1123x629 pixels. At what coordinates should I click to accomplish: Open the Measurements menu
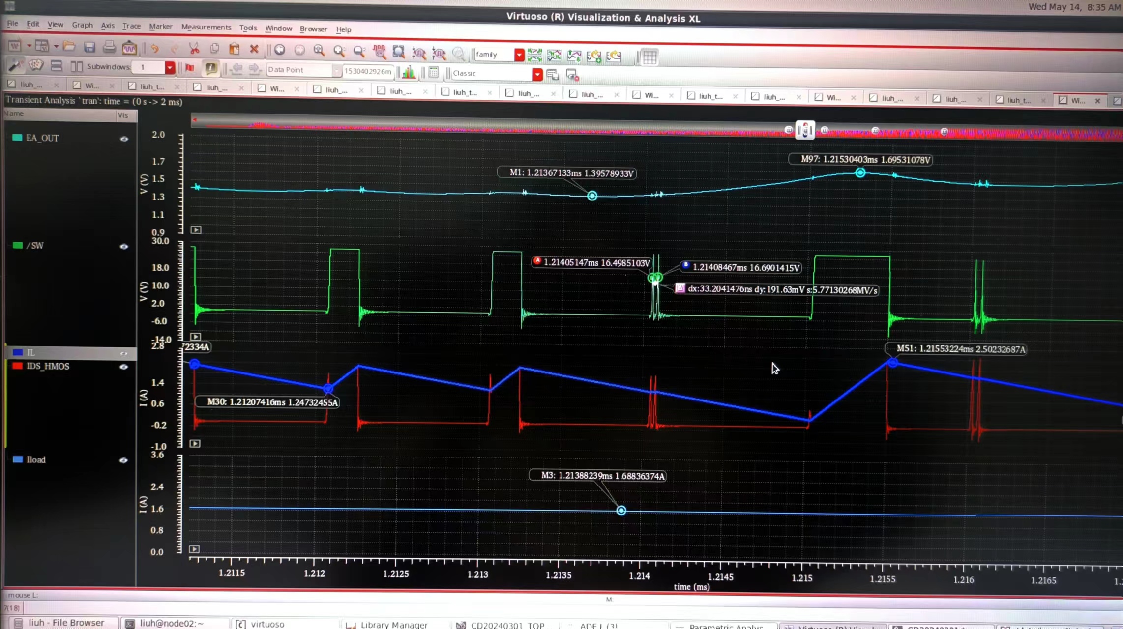[206, 27]
